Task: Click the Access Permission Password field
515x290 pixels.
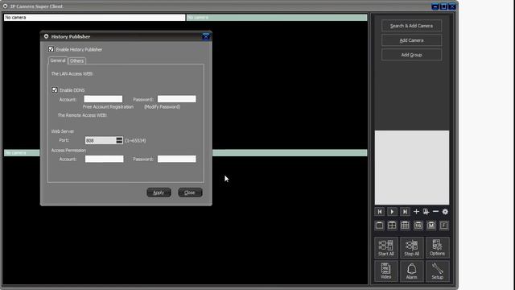Action: (x=177, y=159)
